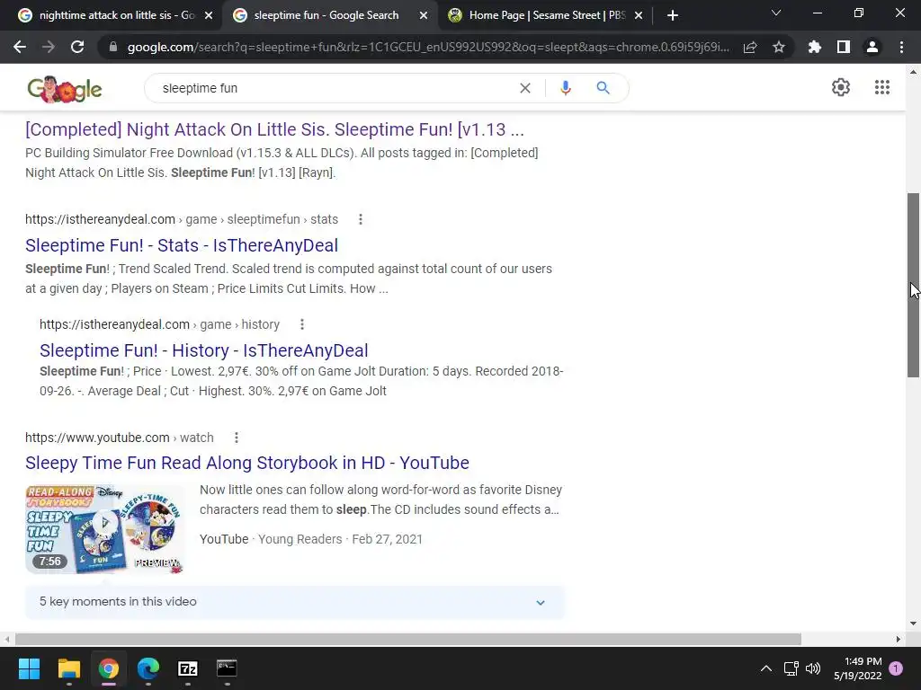Clear the search box text
The height and width of the screenshot is (690, 921).
(x=525, y=88)
